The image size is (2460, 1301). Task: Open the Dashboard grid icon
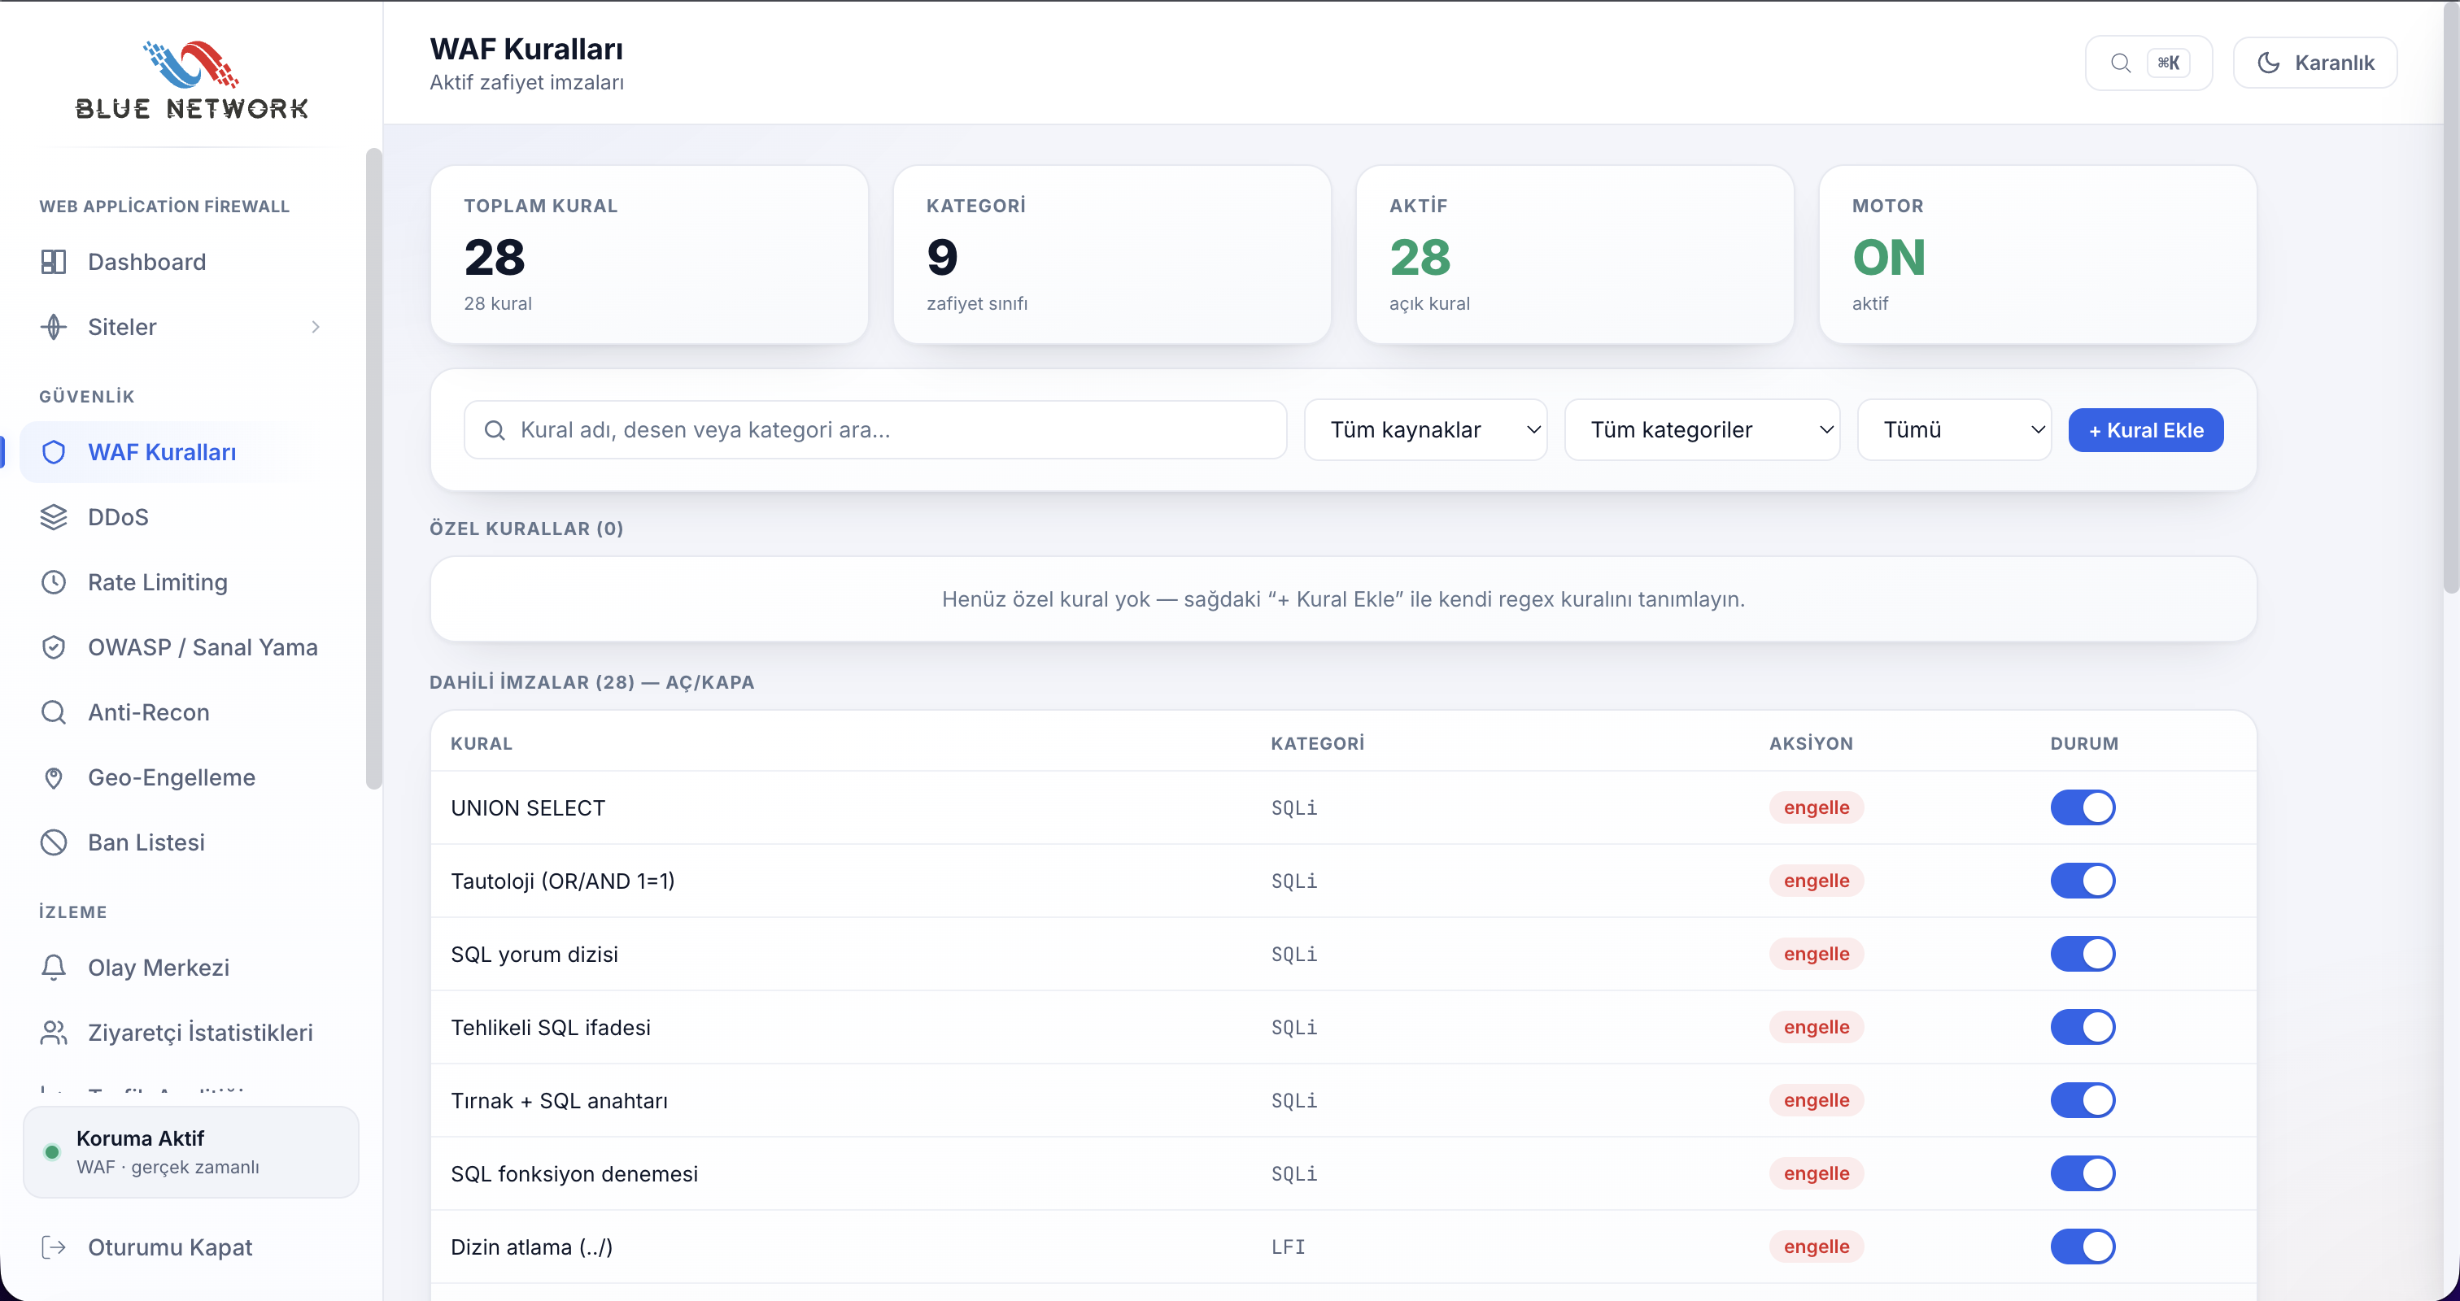click(x=54, y=262)
